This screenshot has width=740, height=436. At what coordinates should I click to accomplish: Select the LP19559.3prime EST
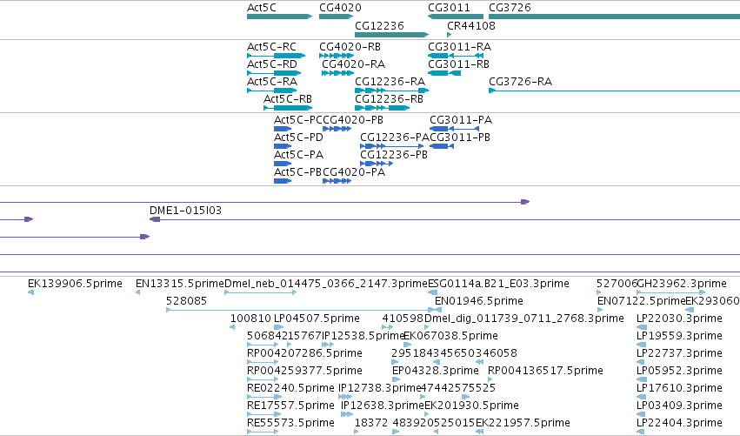coord(642,345)
